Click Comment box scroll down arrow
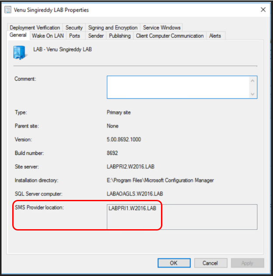The height and width of the screenshot is (276, 273). 252,94
